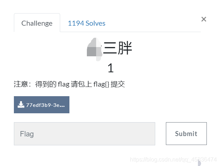The height and width of the screenshot is (166, 220).
Task: Download the 77edf3b9-3e... attachment file
Action: [42, 105]
